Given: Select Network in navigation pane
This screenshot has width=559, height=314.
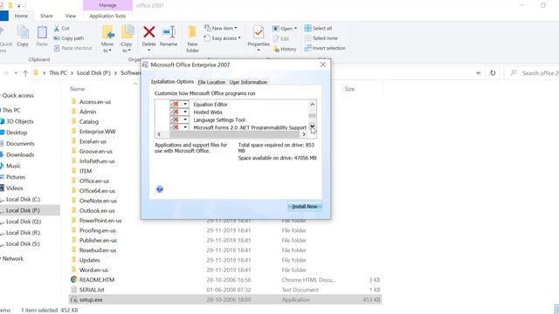Looking at the screenshot, I should click(13, 259).
